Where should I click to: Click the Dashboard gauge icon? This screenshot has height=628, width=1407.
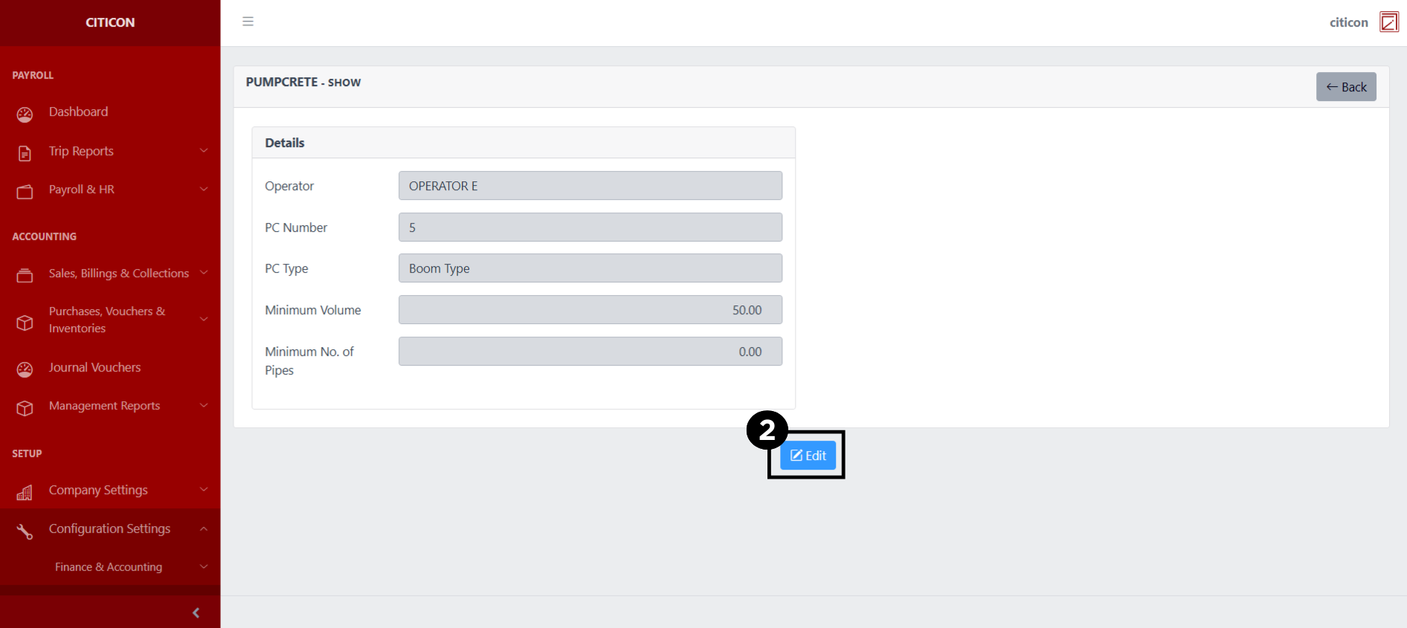25,114
